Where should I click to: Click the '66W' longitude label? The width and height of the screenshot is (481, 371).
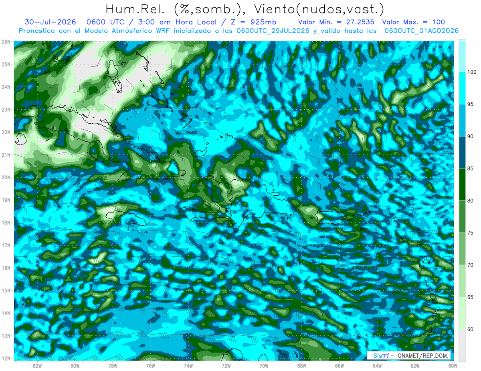pos(340,365)
